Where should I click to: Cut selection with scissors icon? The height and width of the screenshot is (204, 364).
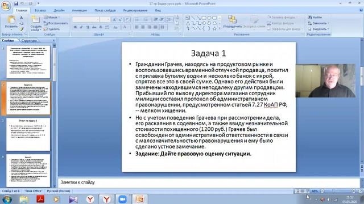pos(22,18)
